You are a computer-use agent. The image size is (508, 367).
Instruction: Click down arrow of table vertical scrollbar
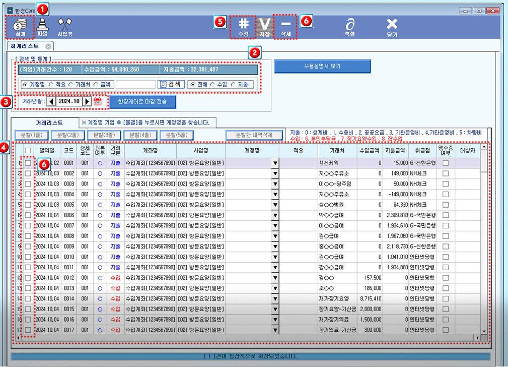484,331
